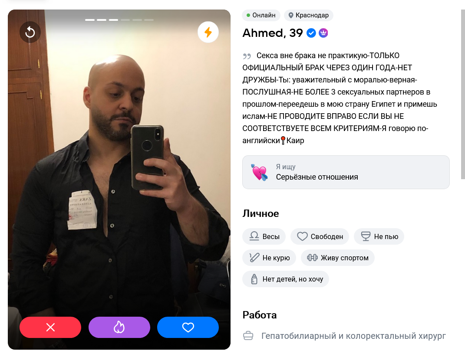
Task: Click the briefcase job icon
Action: (x=248, y=336)
